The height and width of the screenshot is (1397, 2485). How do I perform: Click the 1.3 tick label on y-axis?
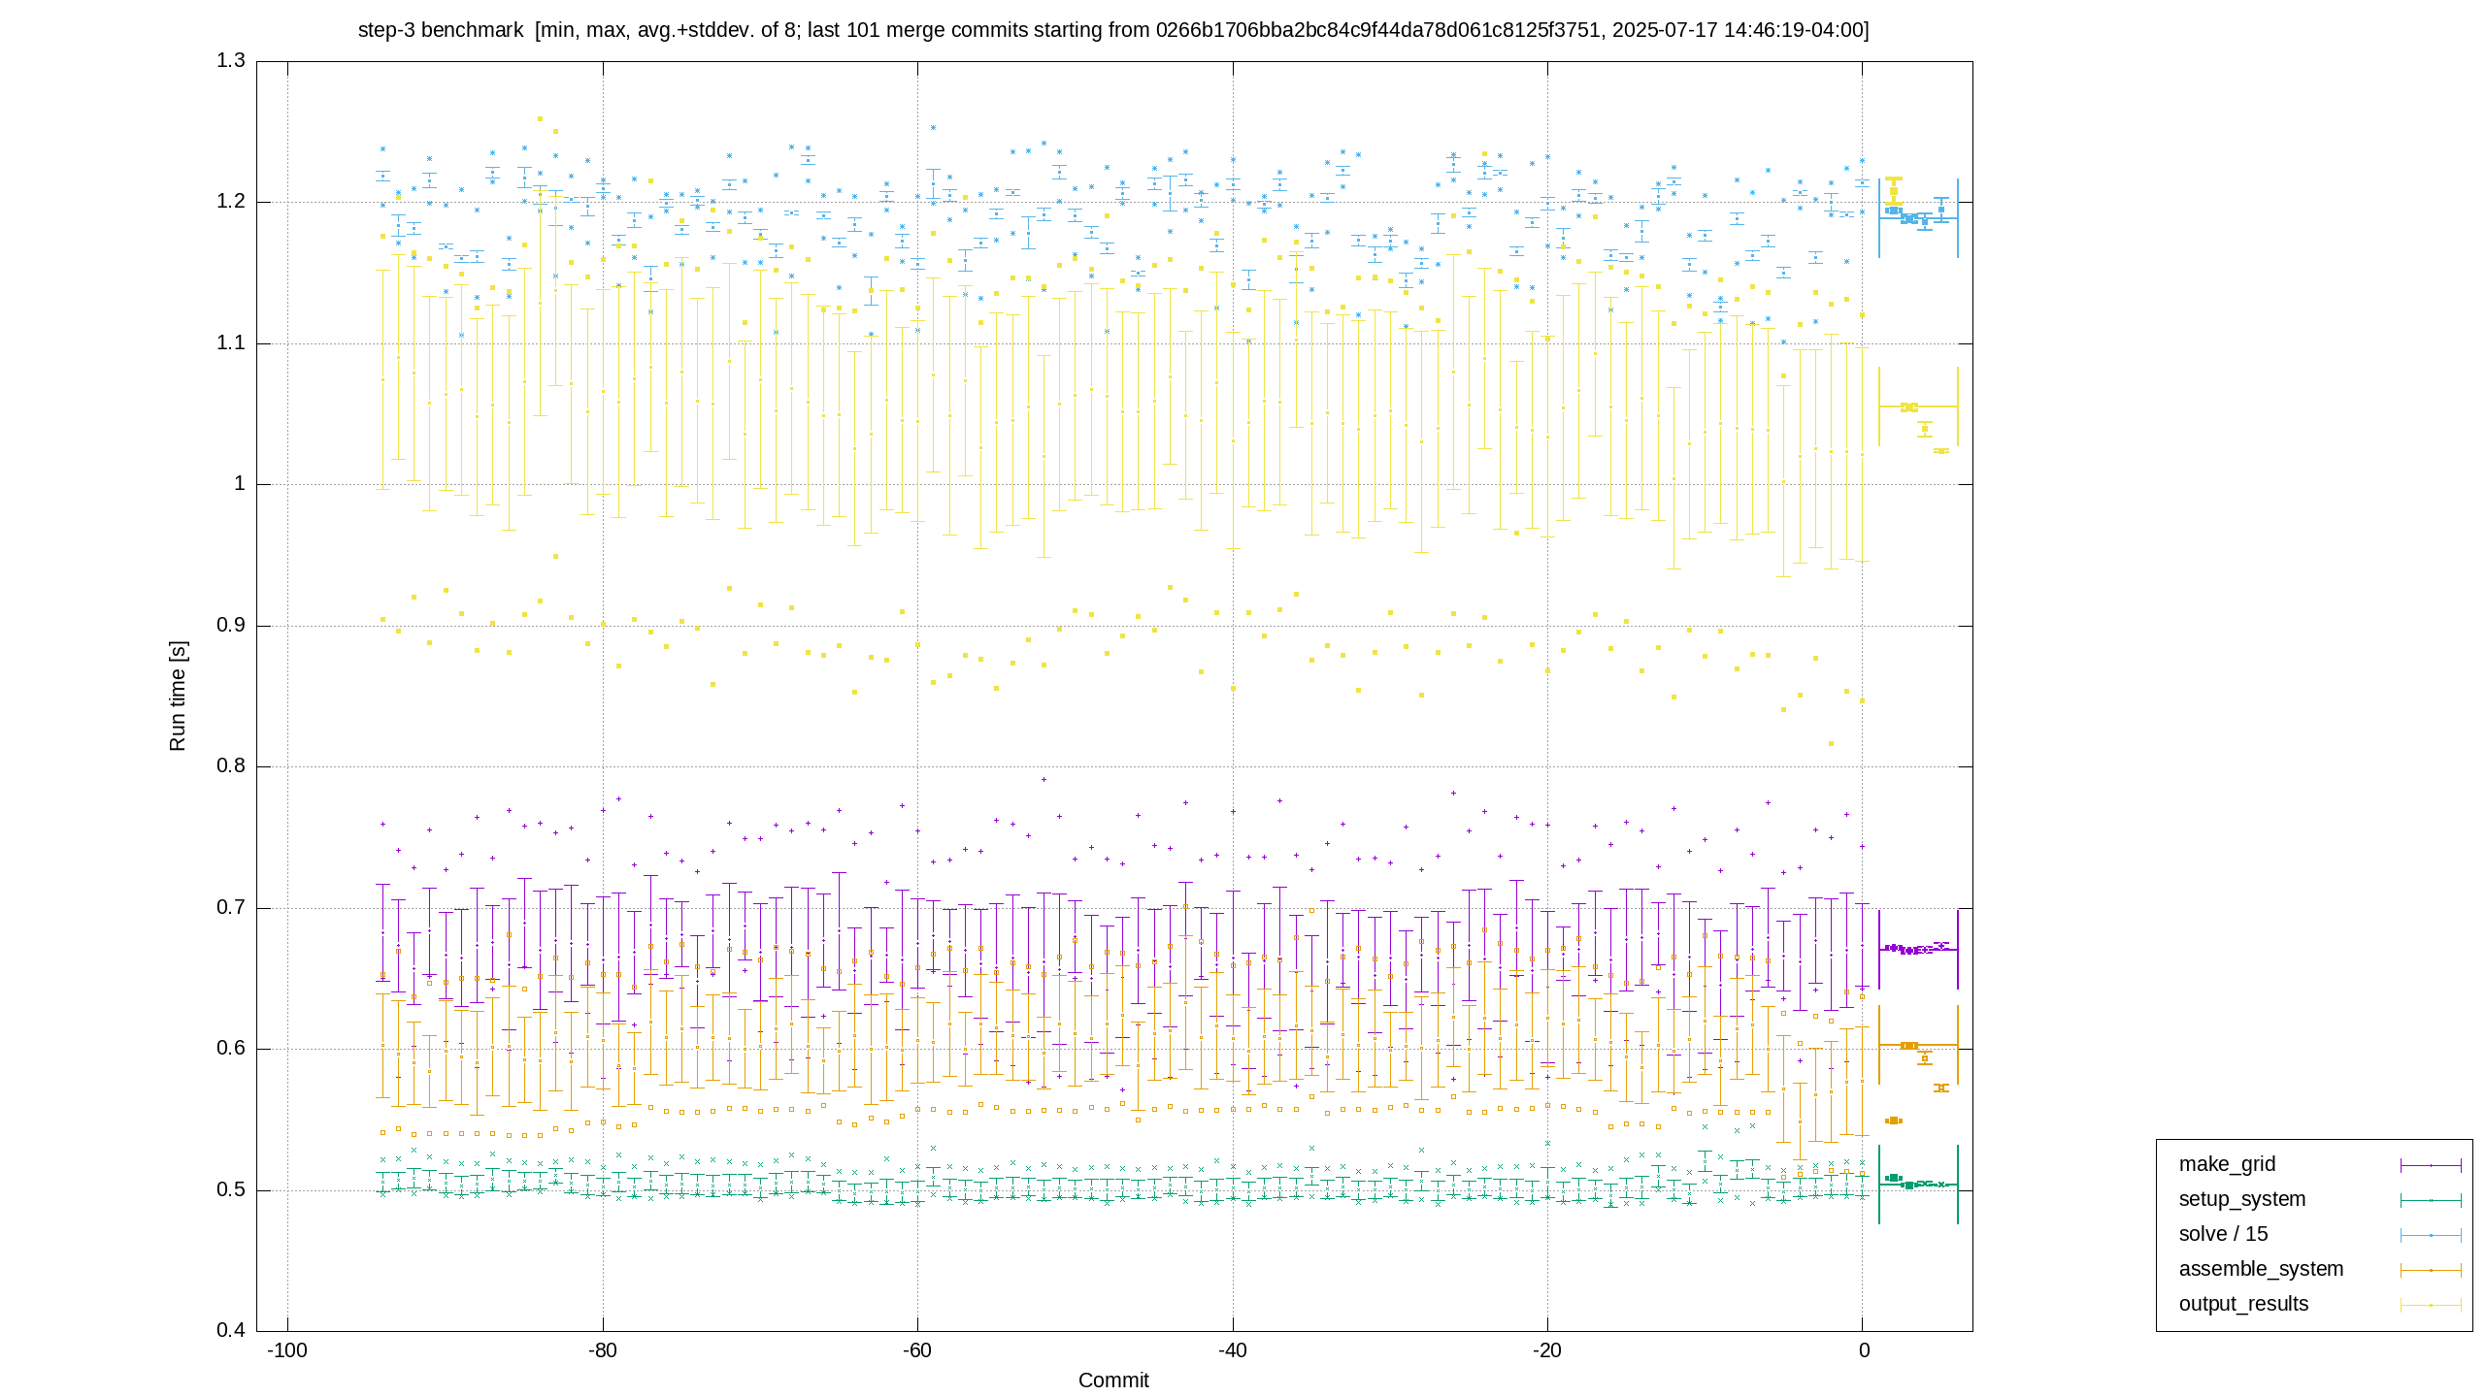231,61
